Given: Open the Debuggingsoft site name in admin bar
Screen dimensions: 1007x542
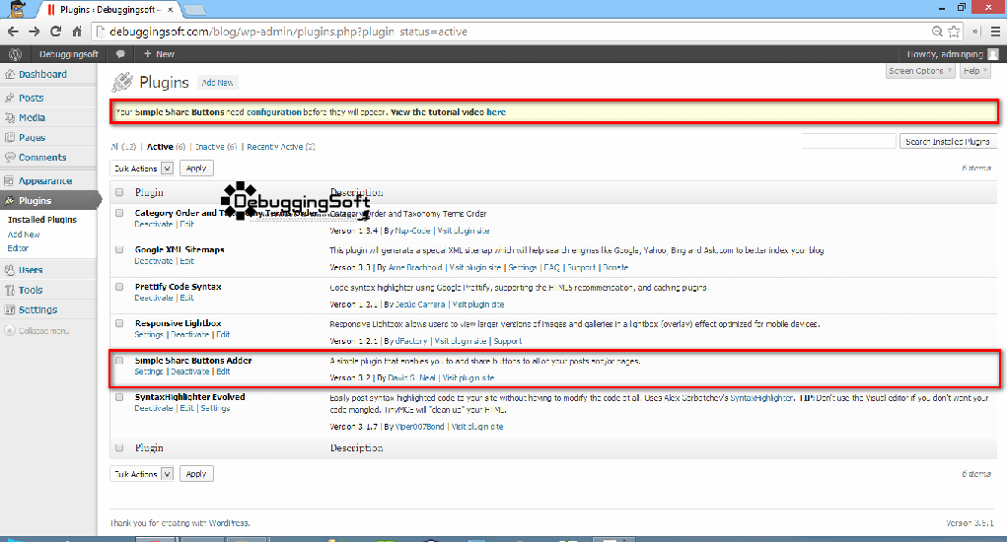Looking at the screenshot, I should [x=69, y=54].
